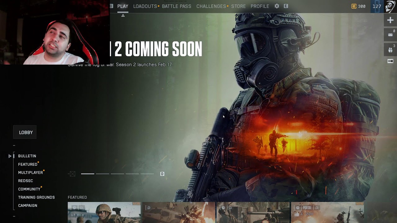
Task: Open featured card showing the artillery cannon
Action: [x=253, y=212]
